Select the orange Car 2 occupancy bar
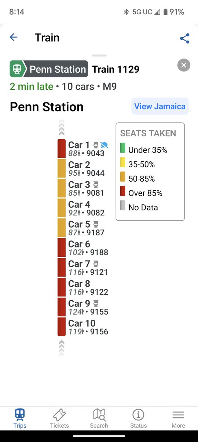The image size is (198, 442). [62, 168]
